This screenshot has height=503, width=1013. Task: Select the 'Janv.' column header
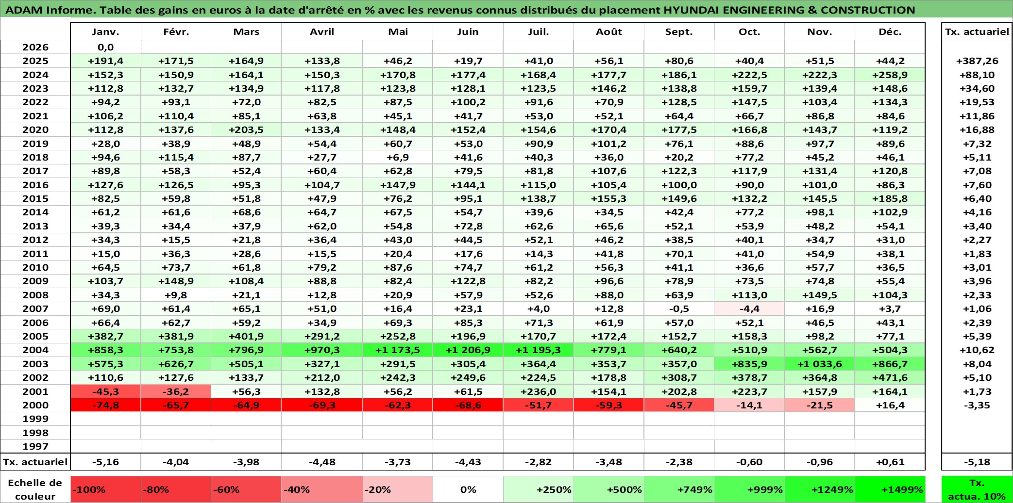click(x=106, y=32)
